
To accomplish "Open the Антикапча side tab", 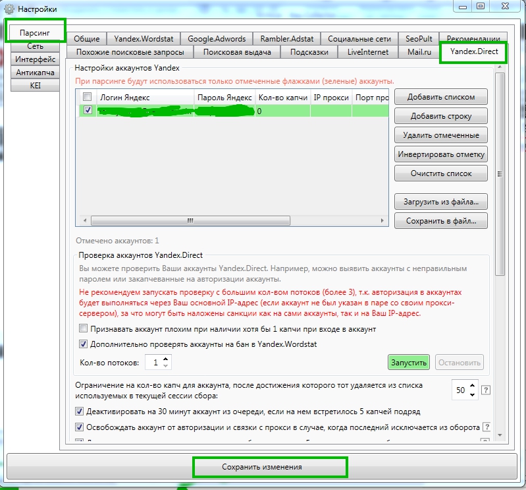I will click(x=35, y=73).
